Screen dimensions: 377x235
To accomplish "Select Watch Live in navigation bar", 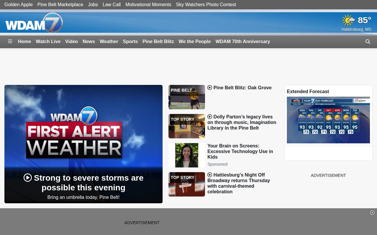I will pos(48,42).
